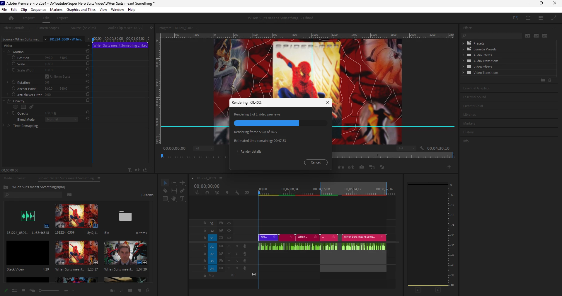Screen dimensions: 562x296
Task: Toggle V3 track output eye
Action: (229, 223)
